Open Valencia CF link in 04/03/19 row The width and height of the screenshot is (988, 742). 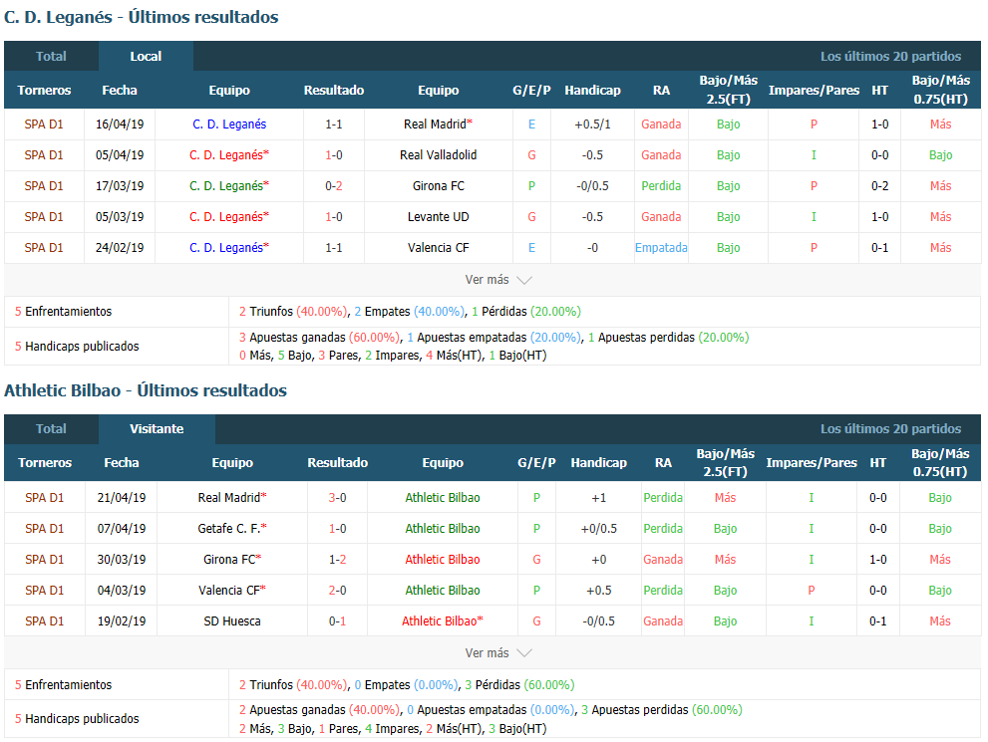(232, 590)
